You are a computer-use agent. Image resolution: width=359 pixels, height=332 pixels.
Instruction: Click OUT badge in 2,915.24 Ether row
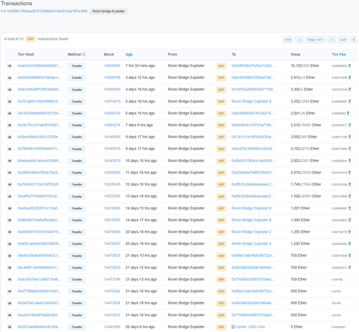click(221, 78)
